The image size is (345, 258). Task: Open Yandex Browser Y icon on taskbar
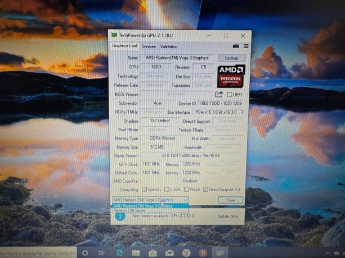(186, 253)
